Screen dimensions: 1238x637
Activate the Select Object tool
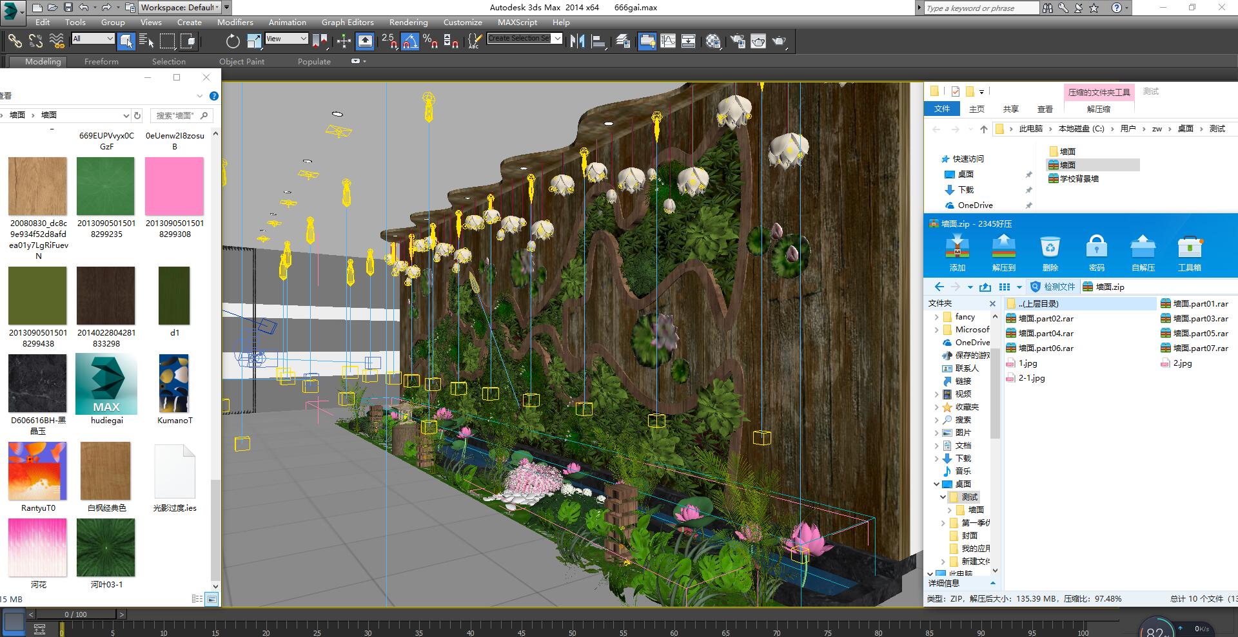126,41
